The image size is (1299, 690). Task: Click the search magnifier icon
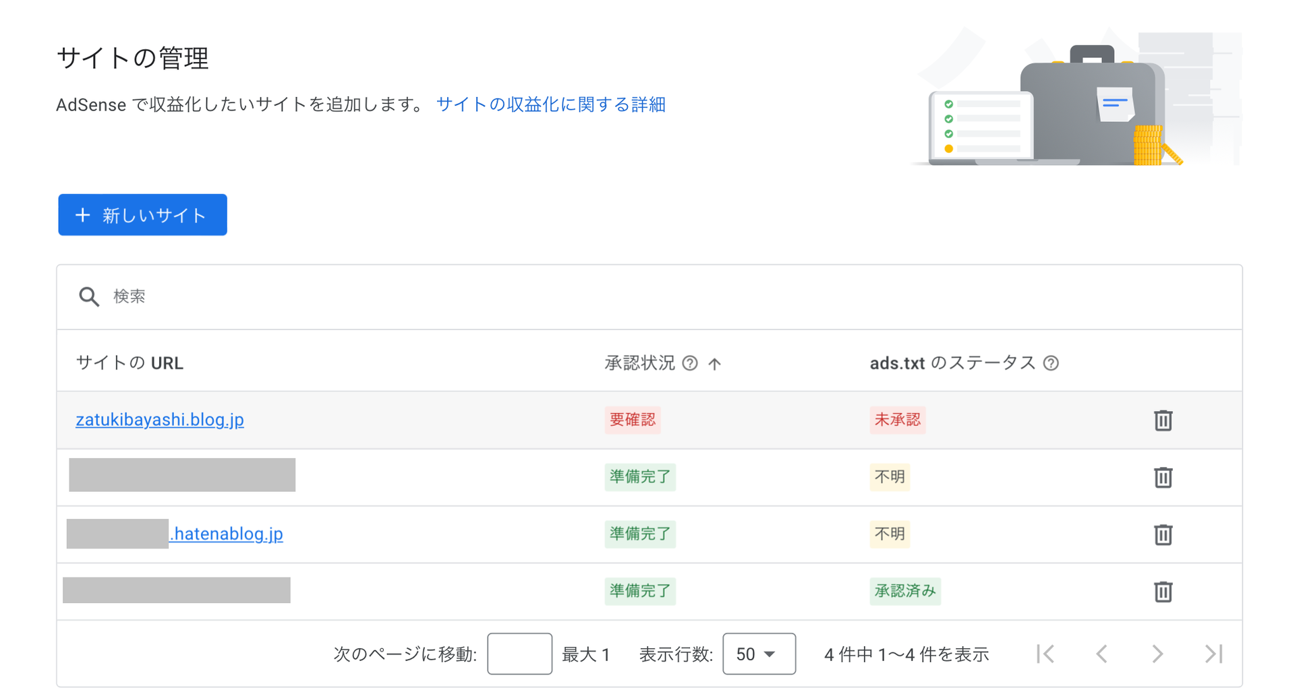pyautogui.click(x=88, y=296)
